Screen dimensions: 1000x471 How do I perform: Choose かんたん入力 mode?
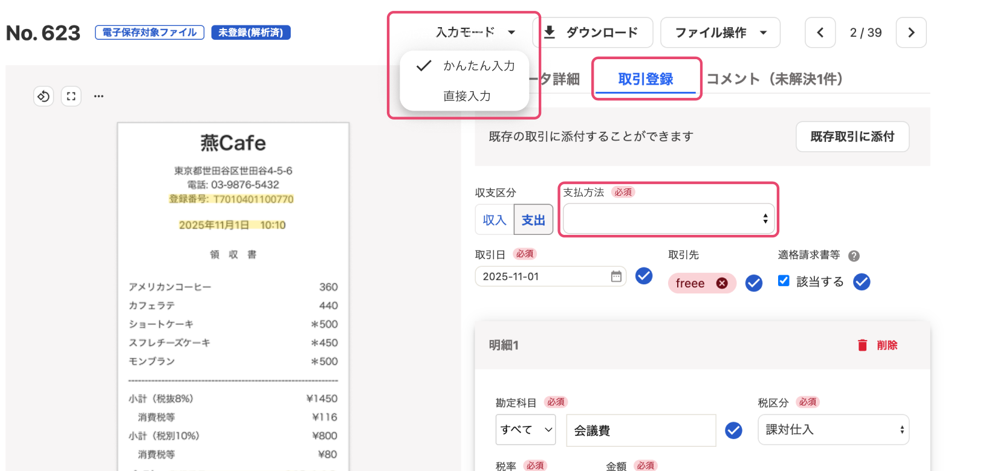click(464, 66)
